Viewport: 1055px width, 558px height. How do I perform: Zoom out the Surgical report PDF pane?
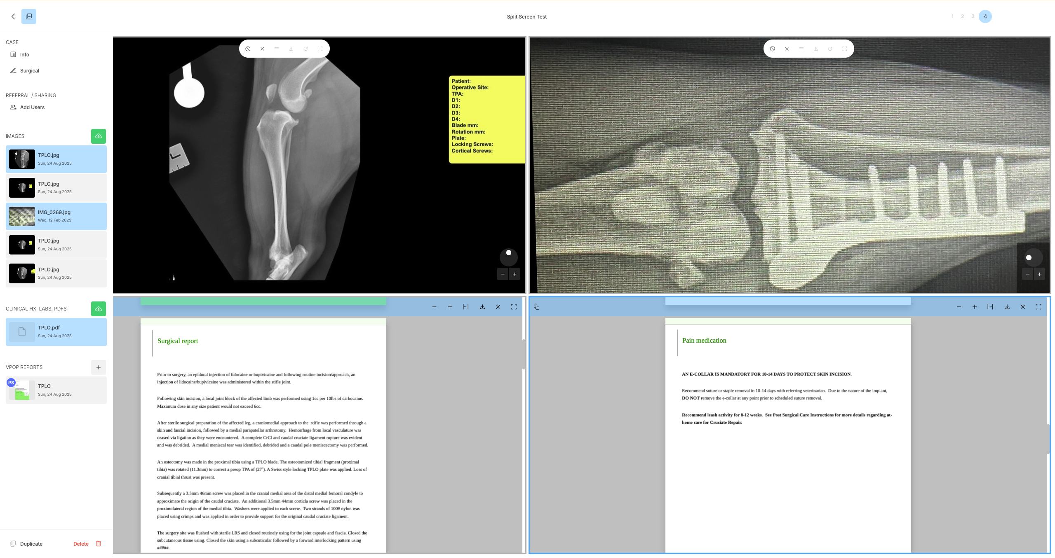[434, 307]
